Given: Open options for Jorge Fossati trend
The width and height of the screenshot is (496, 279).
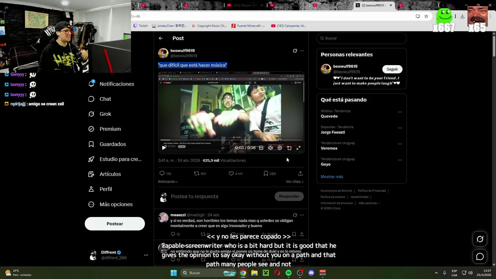Looking at the screenshot, I should [x=400, y=128].
